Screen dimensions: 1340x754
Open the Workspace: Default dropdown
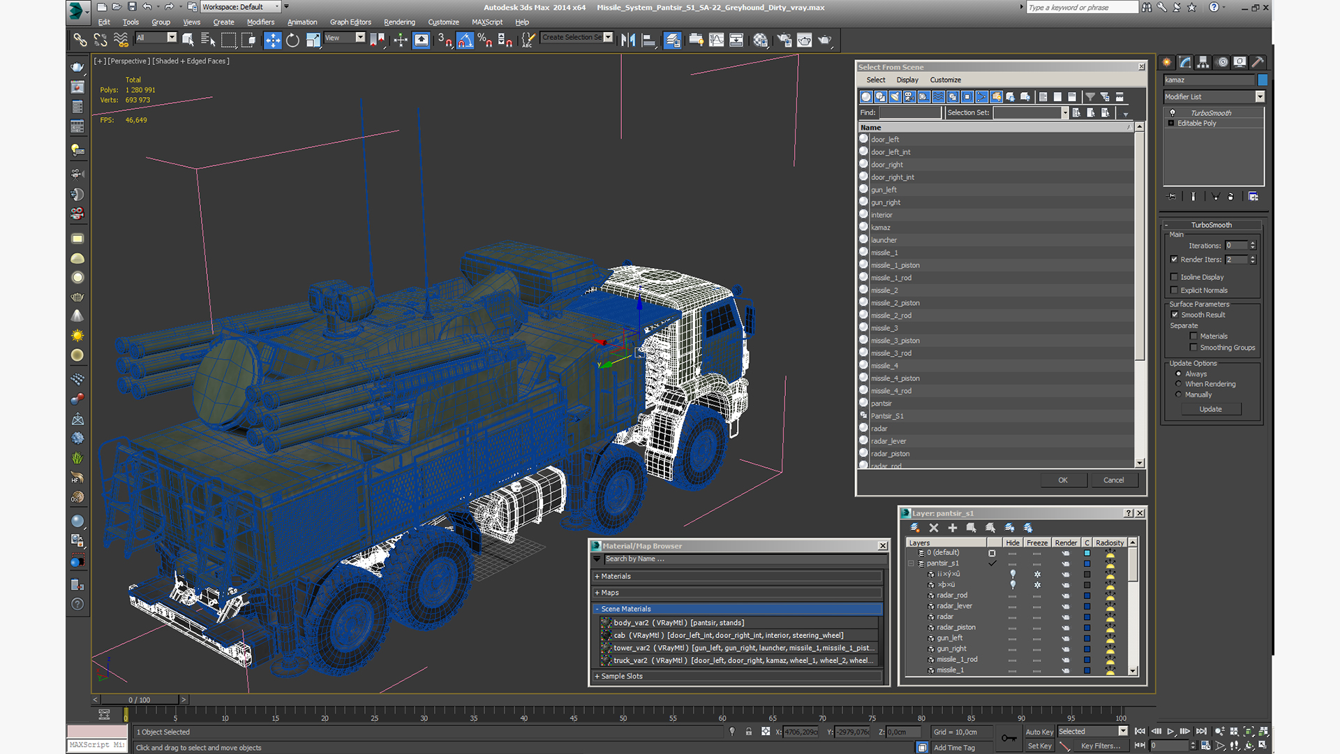pos(241,7)
